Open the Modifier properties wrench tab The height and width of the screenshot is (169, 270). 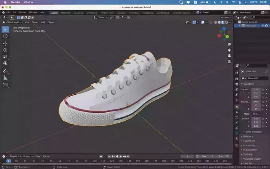point(237,112)
